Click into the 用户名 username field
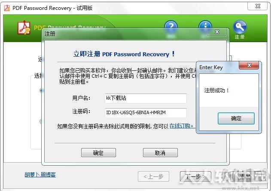271x191 pixels. [x=146, y=98]
